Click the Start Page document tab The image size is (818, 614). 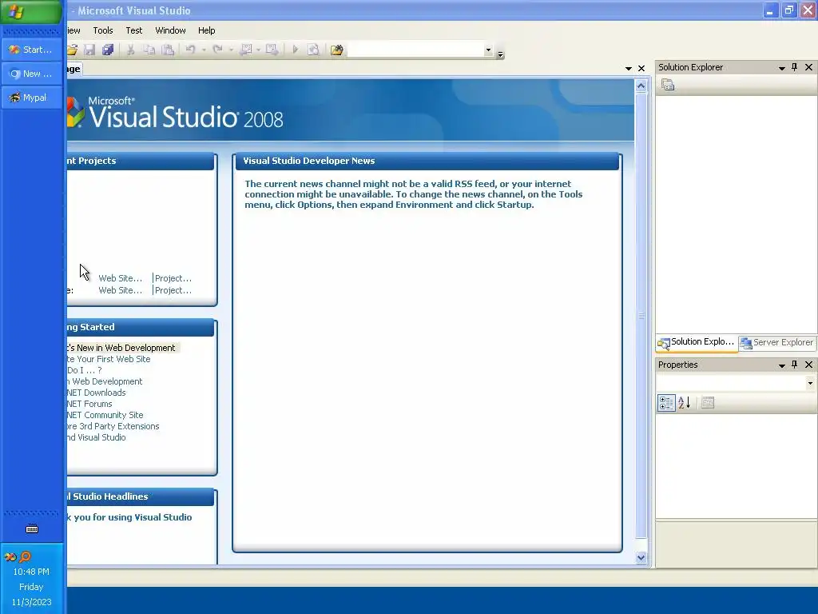[74, 69]
